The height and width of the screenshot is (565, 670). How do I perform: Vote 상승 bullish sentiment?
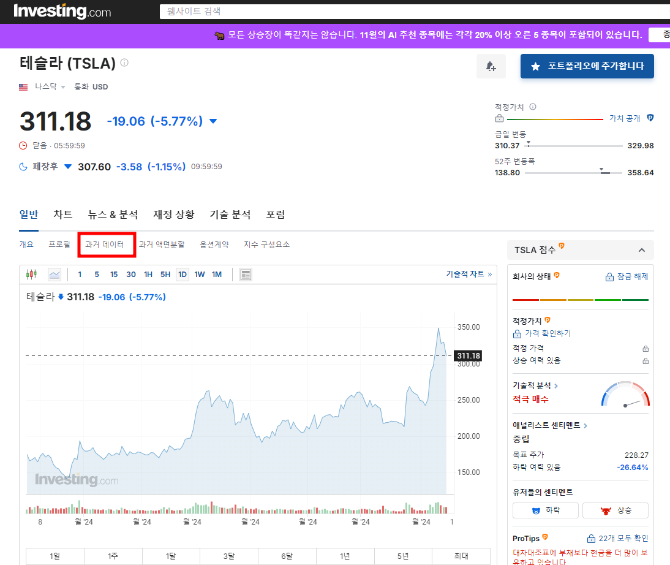[x=615, y=510]
